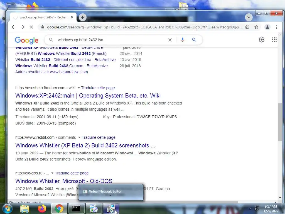Click the scrollbar down arrow
This screenshot has height=214, width=285.
(x=280, y=198)
